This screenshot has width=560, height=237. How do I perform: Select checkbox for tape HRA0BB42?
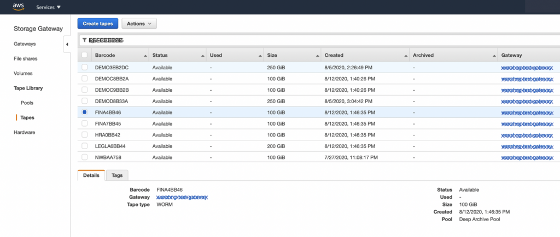click(84, 135)
